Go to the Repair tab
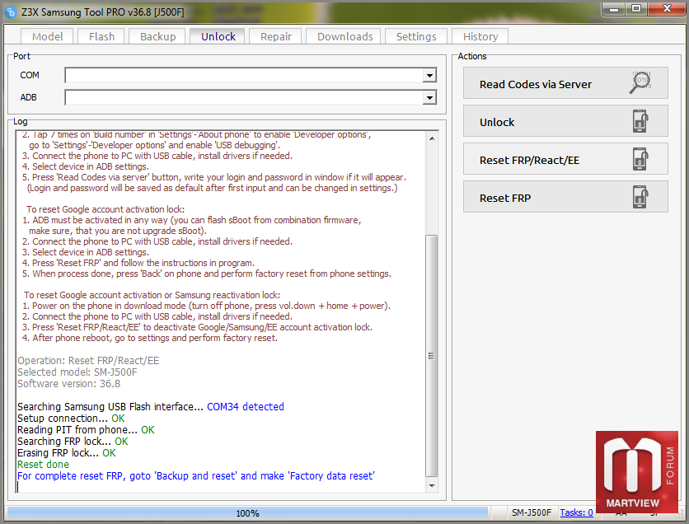This screenshot has height=524, width=689. click(275, 36)
